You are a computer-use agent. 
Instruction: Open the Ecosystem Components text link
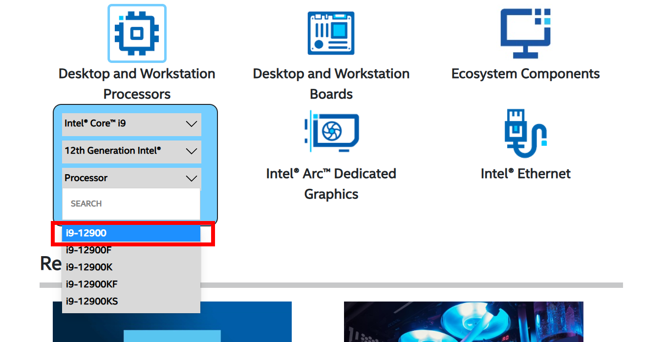(x=525, y=74)
